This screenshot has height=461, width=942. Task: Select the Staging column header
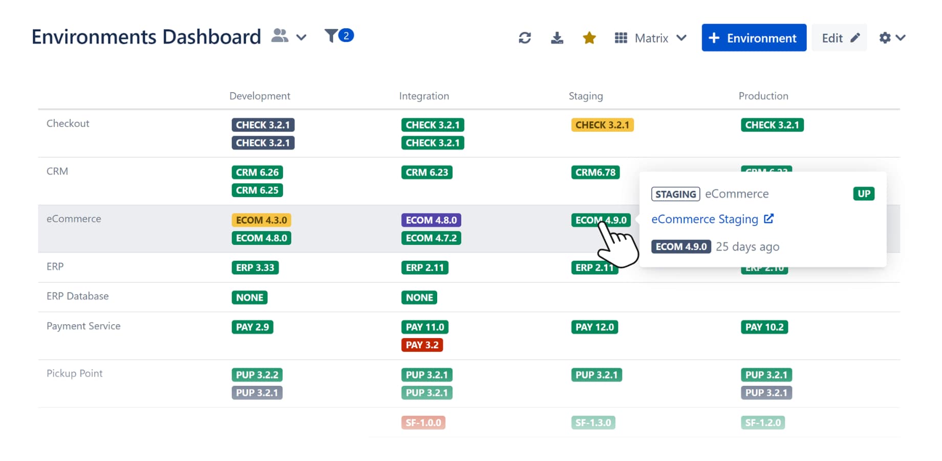tap(586, 96)
